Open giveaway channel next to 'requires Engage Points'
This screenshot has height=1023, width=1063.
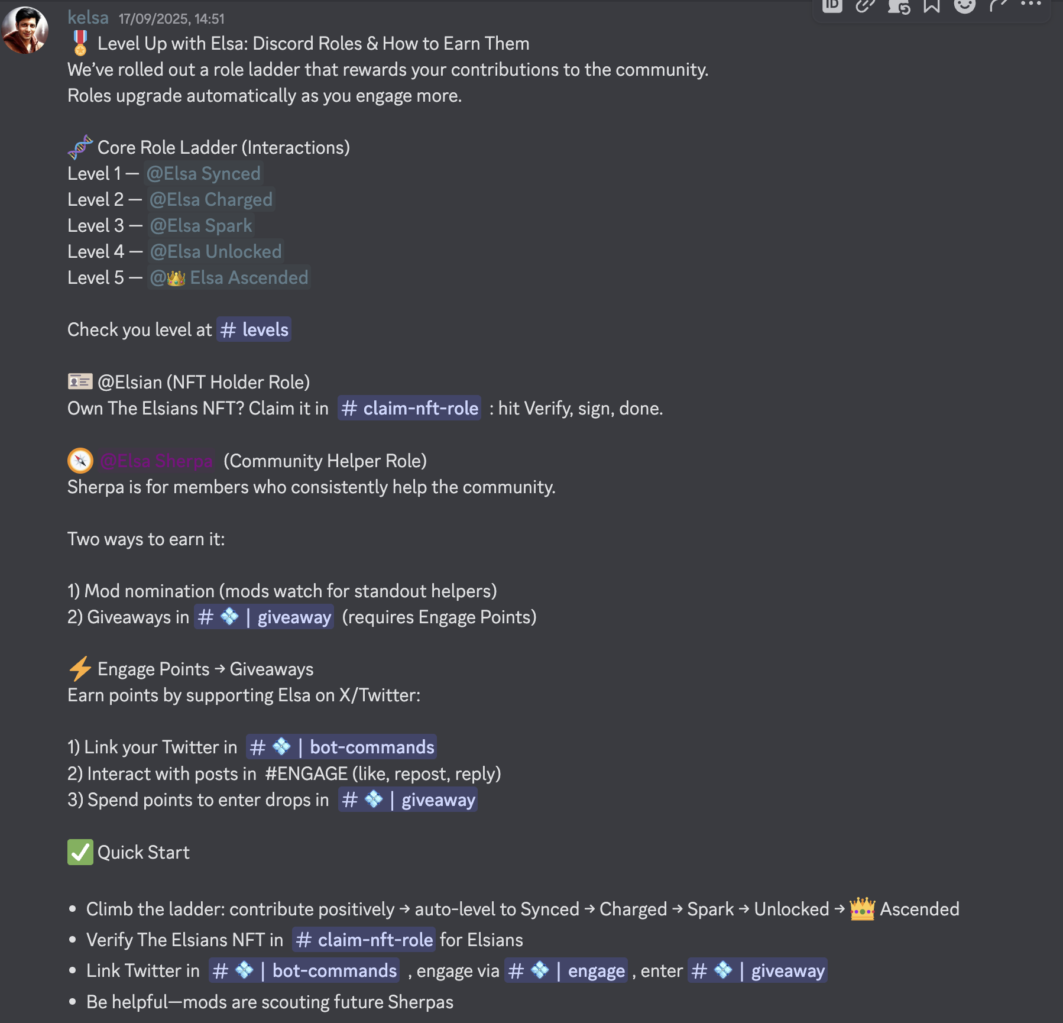264,617
